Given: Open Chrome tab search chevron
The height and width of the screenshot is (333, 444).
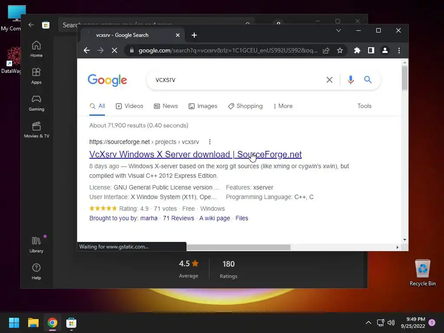Looking at the screenshot, I should (x=338, y=30).
